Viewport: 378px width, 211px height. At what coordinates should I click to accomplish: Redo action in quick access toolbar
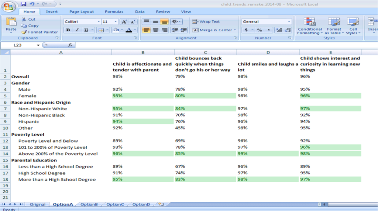coord(44,4)
